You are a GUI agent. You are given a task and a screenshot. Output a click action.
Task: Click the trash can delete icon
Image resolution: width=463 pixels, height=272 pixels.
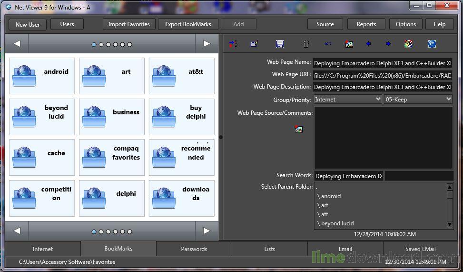[x=306, y=44]
